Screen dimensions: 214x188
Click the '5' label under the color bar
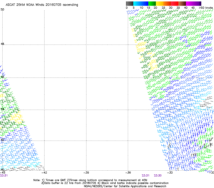coord(134,8)
